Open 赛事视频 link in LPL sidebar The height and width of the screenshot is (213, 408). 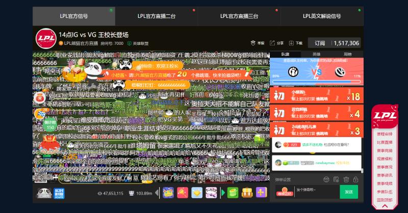click(x=385, y=183)
